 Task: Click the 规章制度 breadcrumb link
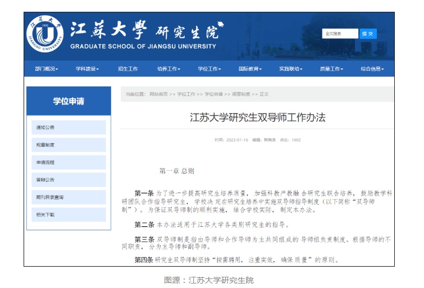click(x=241, y=94)
